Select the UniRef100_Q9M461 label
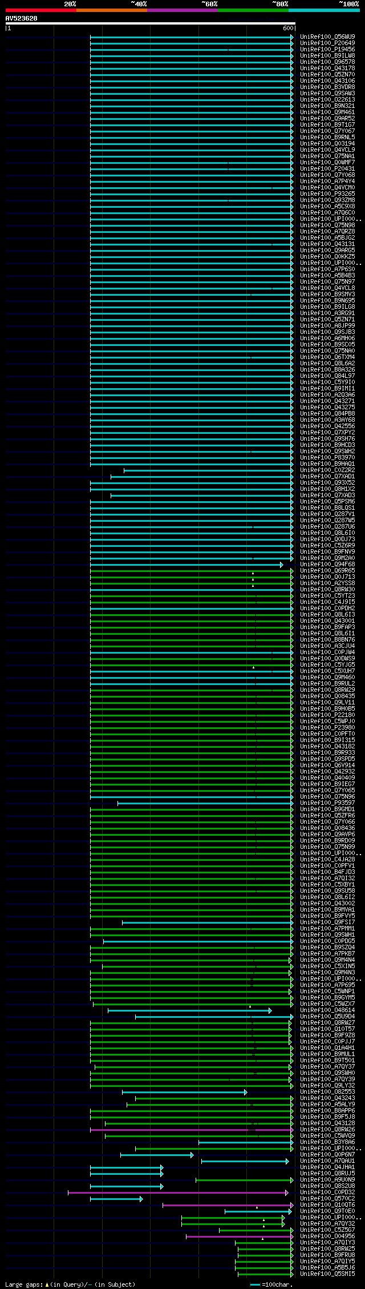The image size is (365, 1289). click(327, 112)
